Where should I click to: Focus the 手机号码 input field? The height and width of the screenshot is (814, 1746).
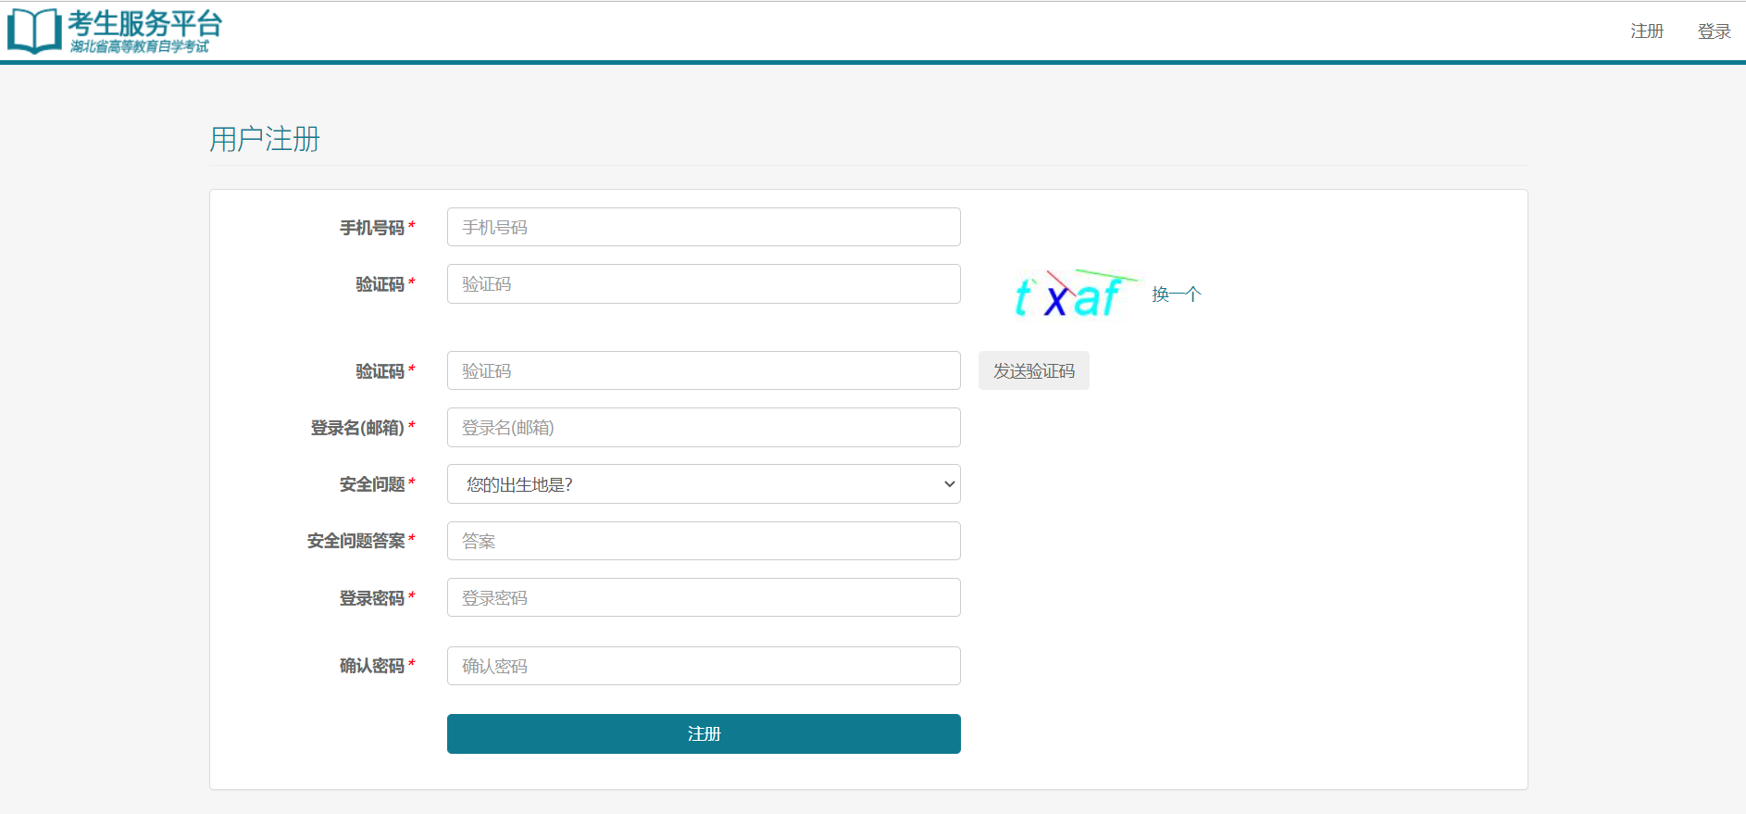click(703, 227)
